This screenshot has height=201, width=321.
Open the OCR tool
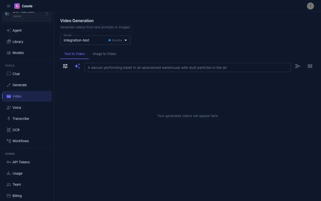click(x=16, y=130)
